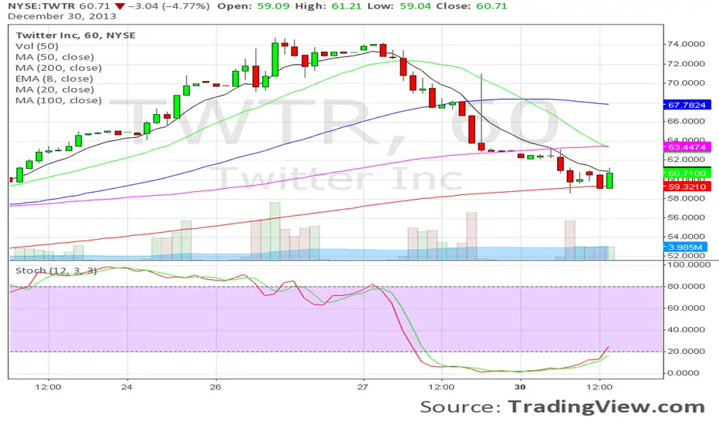Viewport: 719px width, 424px height.
Task: Select the 'Twitter Inc, 60, NYSE' legend title
Action: click(x=76, y=35)
